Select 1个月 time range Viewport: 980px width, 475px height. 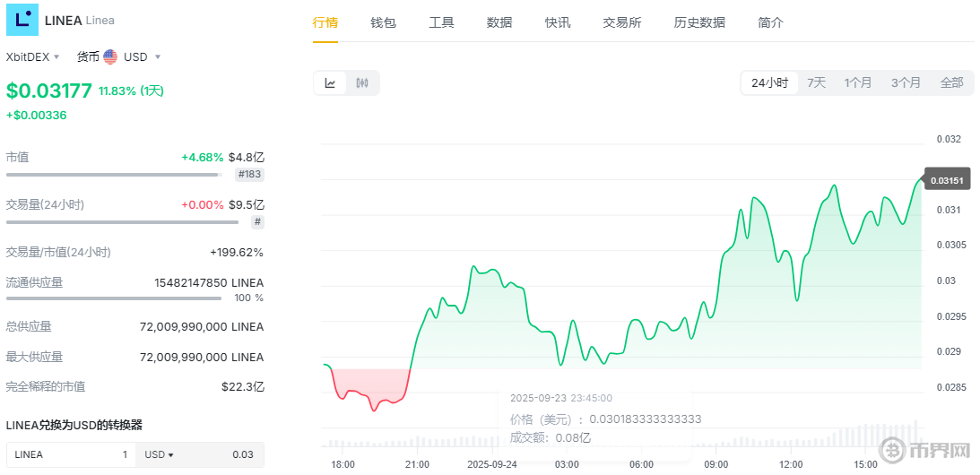(857, 82)
